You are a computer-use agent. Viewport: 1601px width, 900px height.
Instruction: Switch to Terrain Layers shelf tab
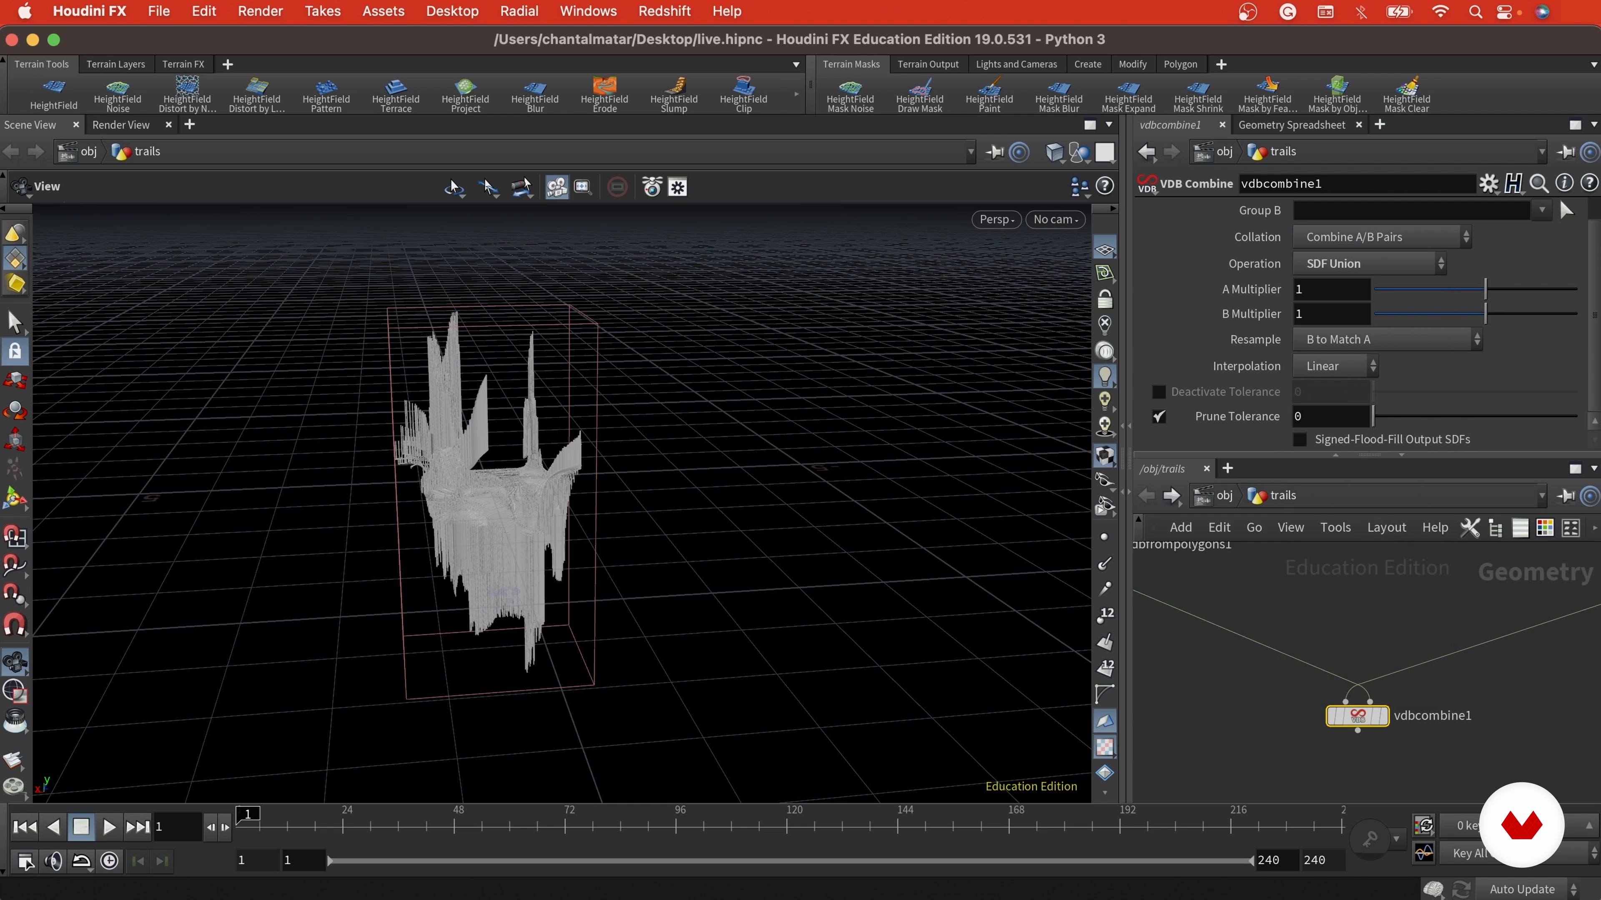115,64
